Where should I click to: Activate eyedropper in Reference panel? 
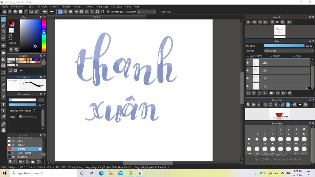pyautogui.click(x=283, y=104)
